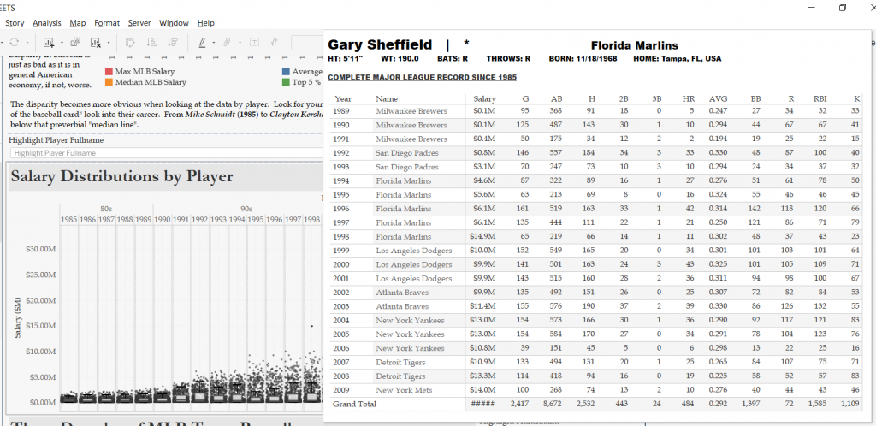Click the Median MLB Salary orange swatch

(109, 82)
